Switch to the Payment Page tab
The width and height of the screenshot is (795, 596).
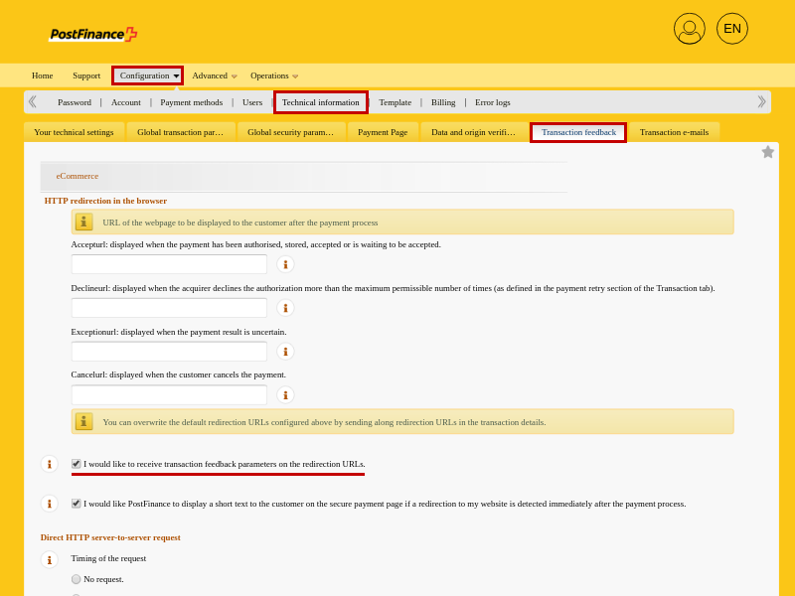click(x=383, y=132)
